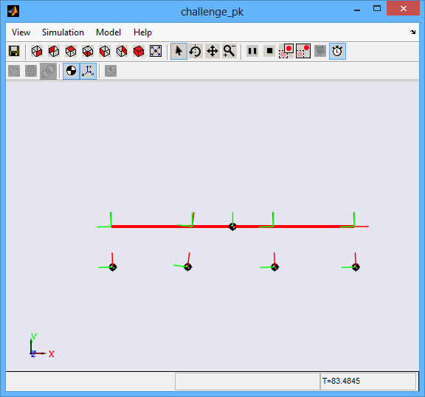Stop the simulation

click(269, 51)
